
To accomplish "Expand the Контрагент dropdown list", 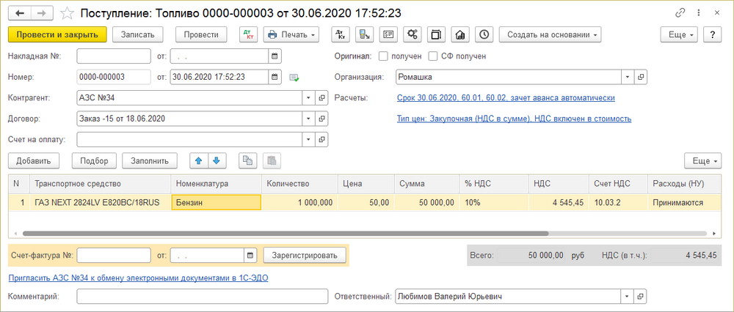I will (x=308, y=97).
